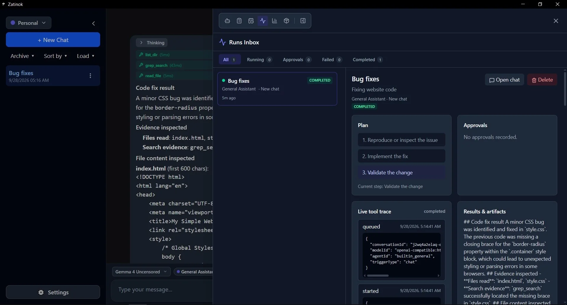Click 'Fixing website code' subtitle
The width and height of the screenshot is (567, 305).
(x=374, y=89)
